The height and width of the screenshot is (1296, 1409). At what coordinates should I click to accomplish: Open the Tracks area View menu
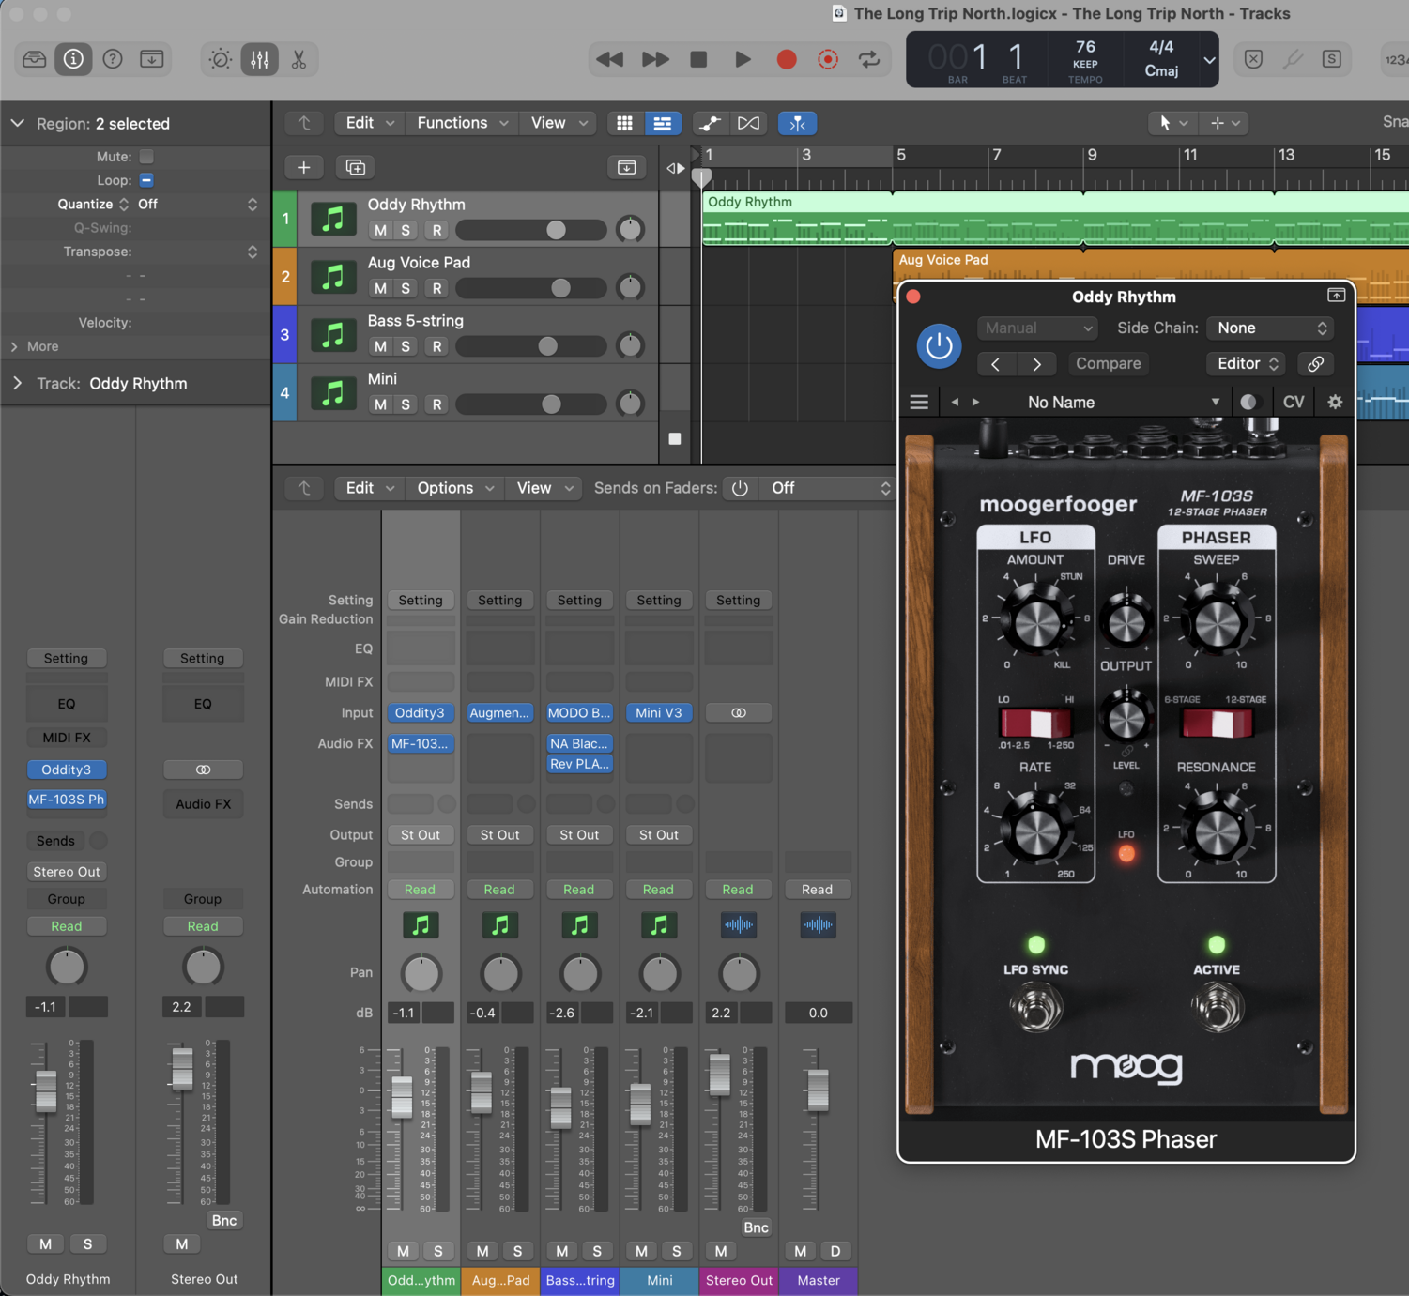558,123
